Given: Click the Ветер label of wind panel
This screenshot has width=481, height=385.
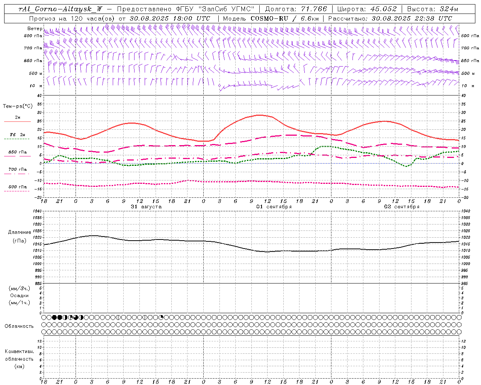Looking at the screenshot, I should [35, 29].
